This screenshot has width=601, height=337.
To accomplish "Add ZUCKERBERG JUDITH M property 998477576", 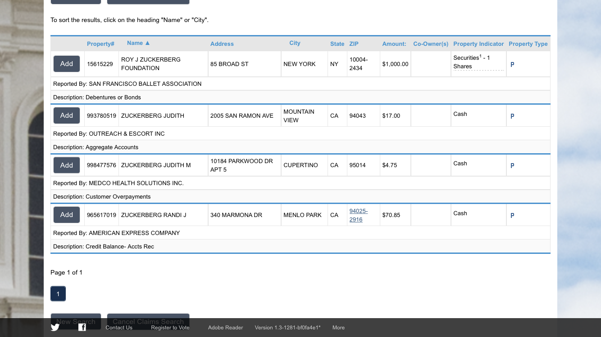I will (x=67, y=165).
